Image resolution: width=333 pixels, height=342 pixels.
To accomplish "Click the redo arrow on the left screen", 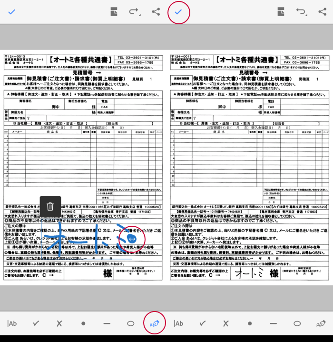I will [x=134, y=11].
